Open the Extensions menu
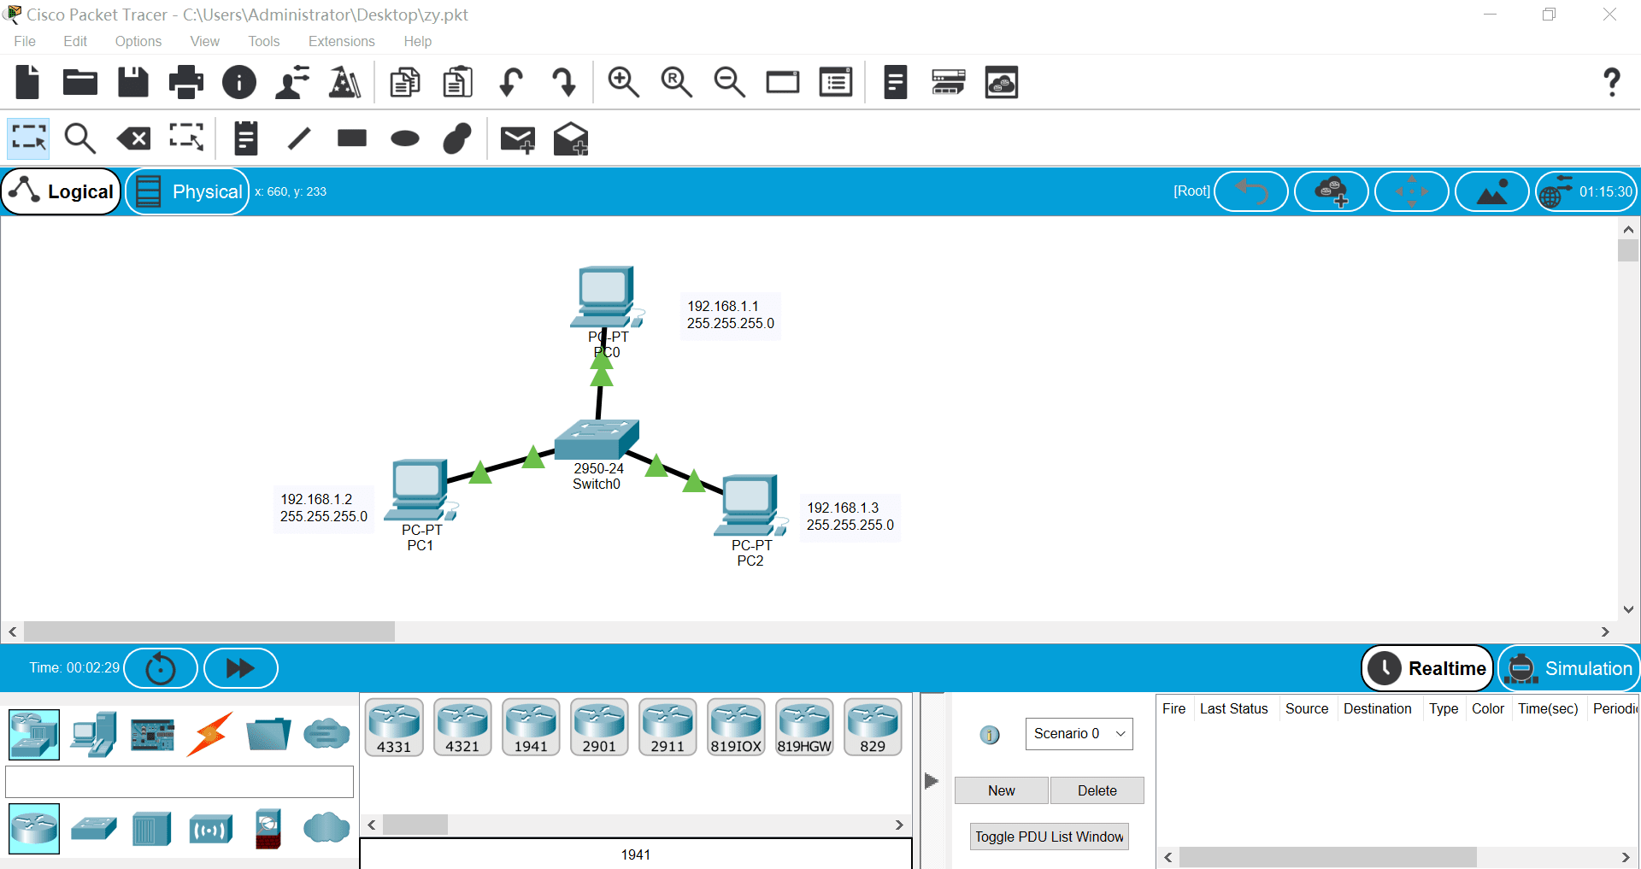The width and height of the screenshot is (1641, 869). click(342, 41)
